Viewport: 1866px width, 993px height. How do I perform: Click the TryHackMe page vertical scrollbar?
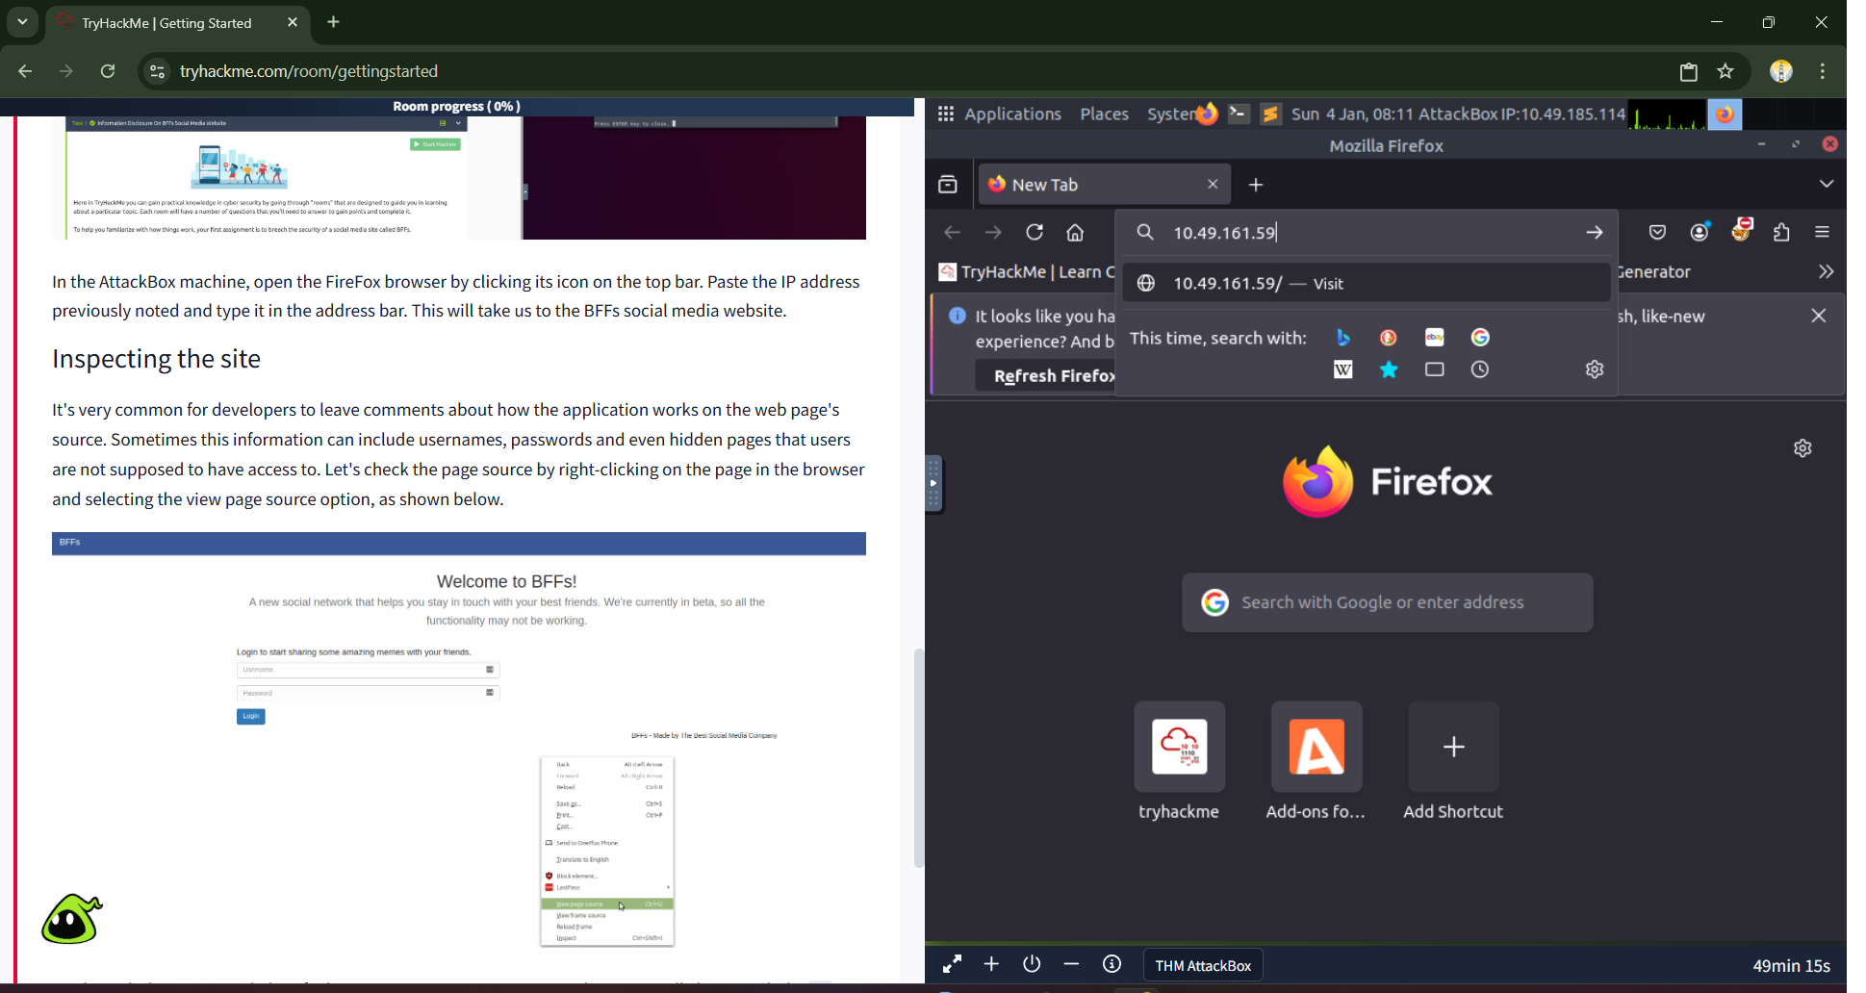click(919, 758)
